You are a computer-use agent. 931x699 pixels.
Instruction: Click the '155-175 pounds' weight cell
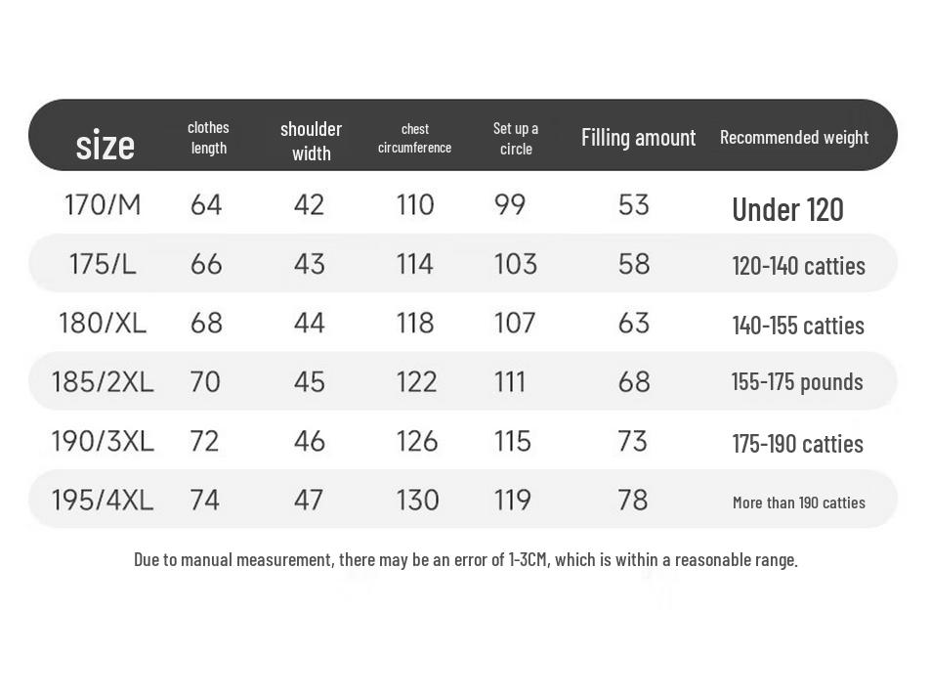(797, 381)
